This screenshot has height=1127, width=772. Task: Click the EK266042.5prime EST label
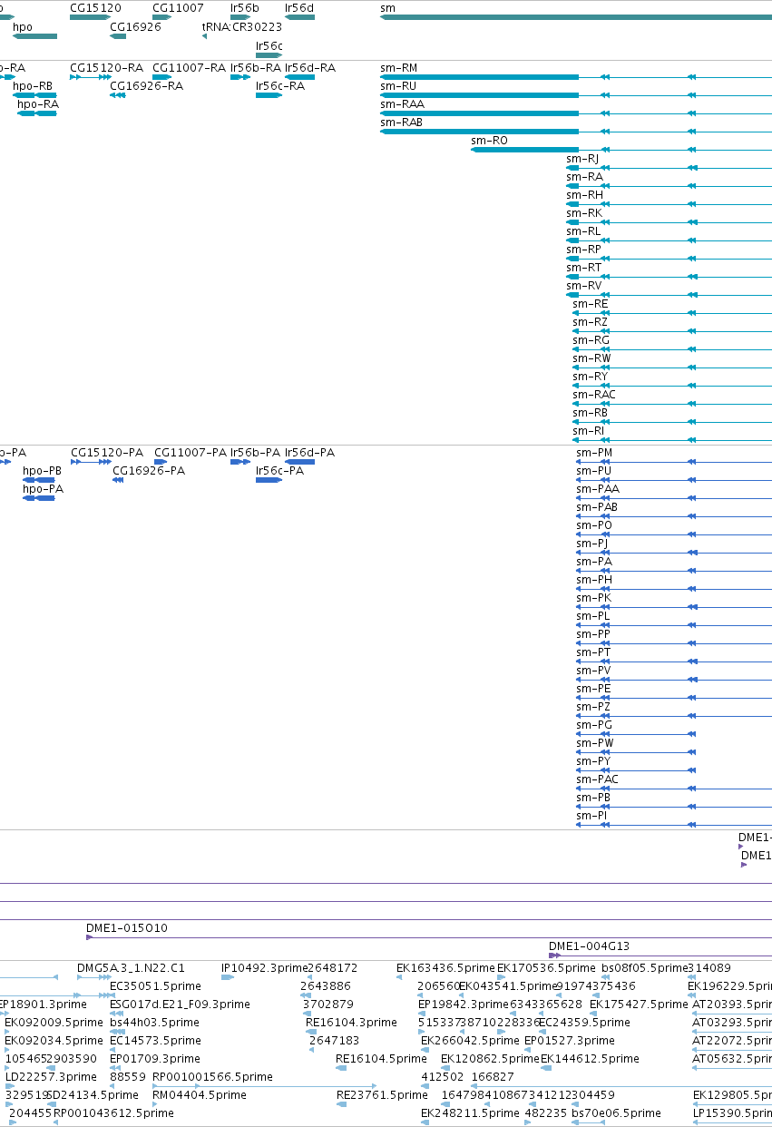tap(468, 1041)
